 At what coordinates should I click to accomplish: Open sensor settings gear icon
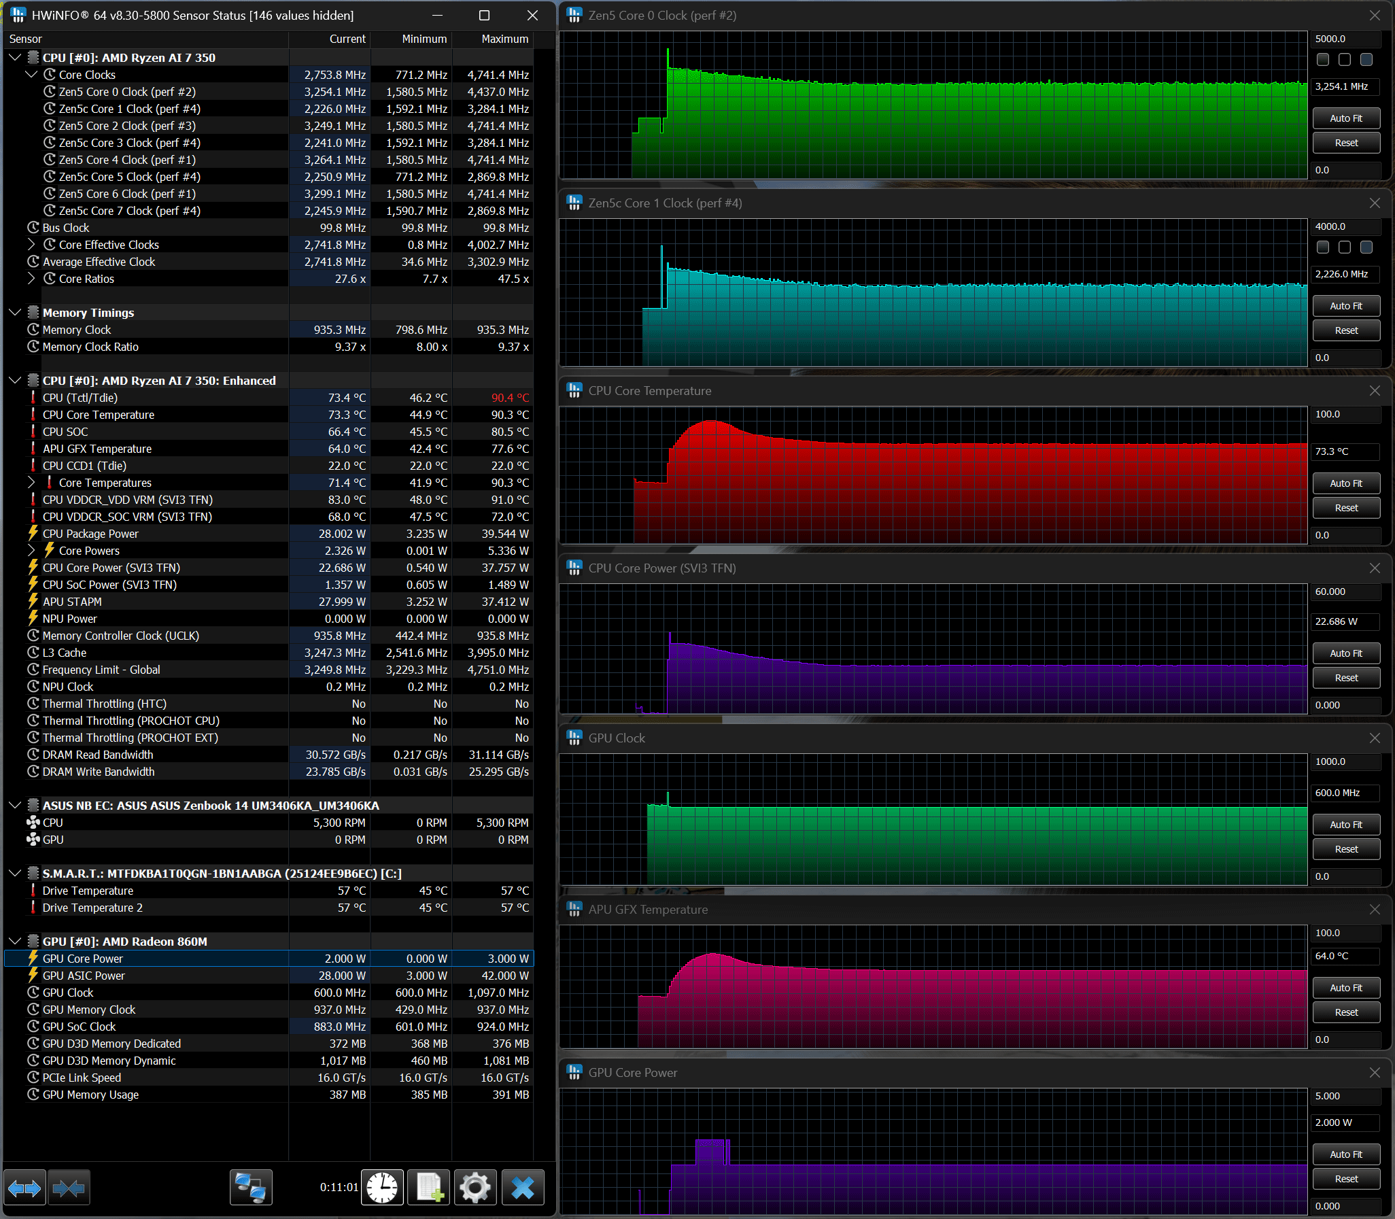coord(475,1188)
